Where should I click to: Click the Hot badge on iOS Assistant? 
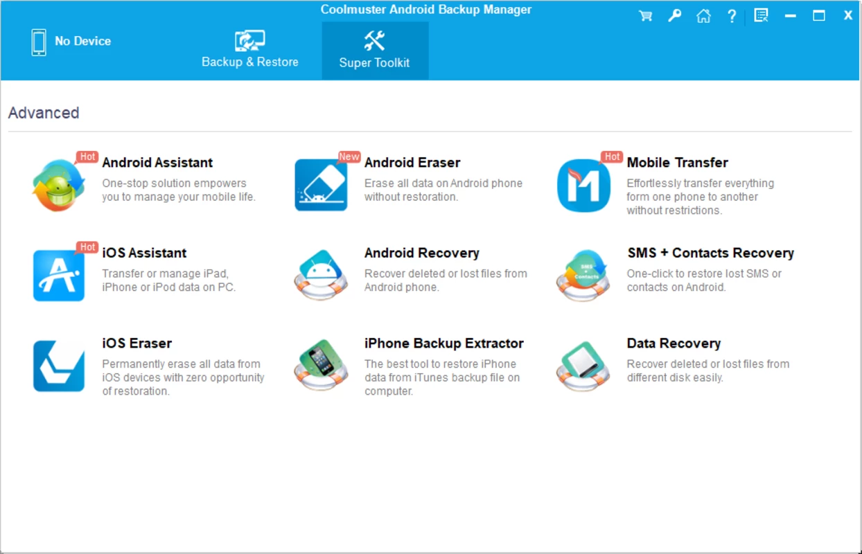tap(87, 247)
